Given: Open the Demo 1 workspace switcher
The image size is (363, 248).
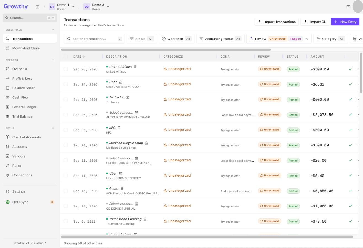Looking at the screenshot, I should (62, 7).
